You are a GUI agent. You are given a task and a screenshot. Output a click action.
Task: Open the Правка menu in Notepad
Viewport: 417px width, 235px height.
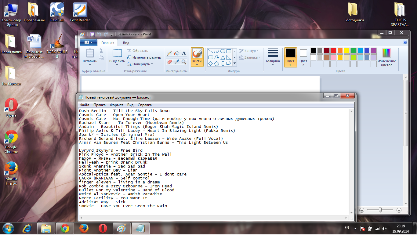[x=100, y=105]
